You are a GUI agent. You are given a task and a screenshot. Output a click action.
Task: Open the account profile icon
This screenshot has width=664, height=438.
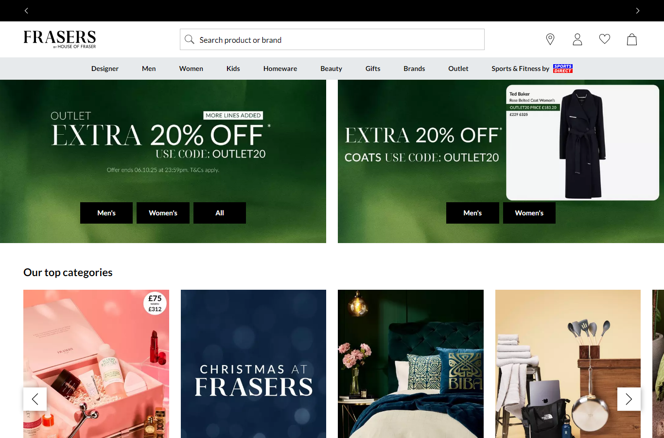(577, 39)
